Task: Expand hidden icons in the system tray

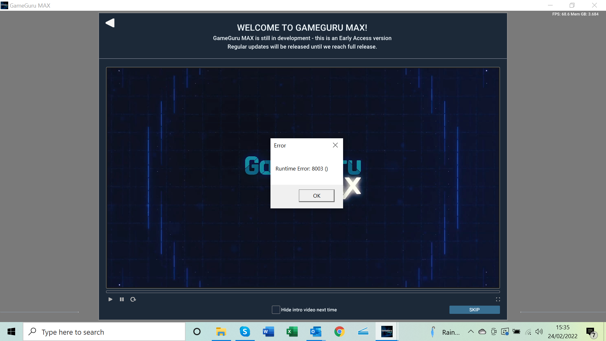Action: [x=471, y=332]
